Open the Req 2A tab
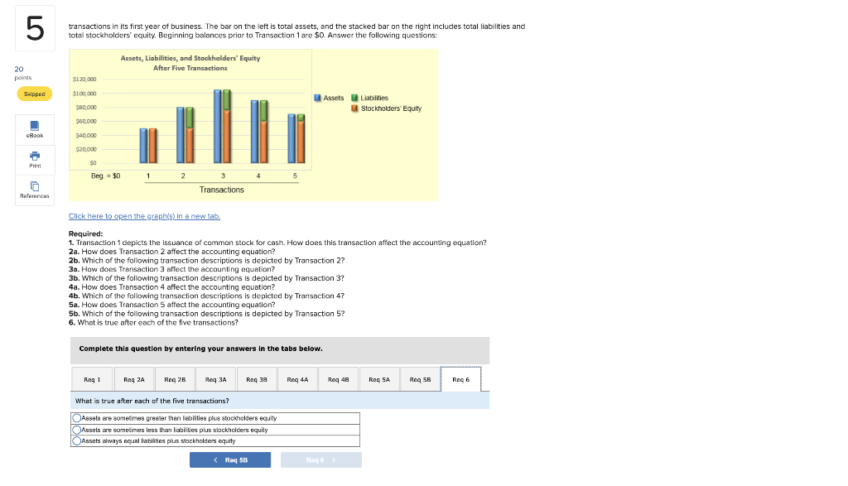The image size is (848, 486). (132, 379)
